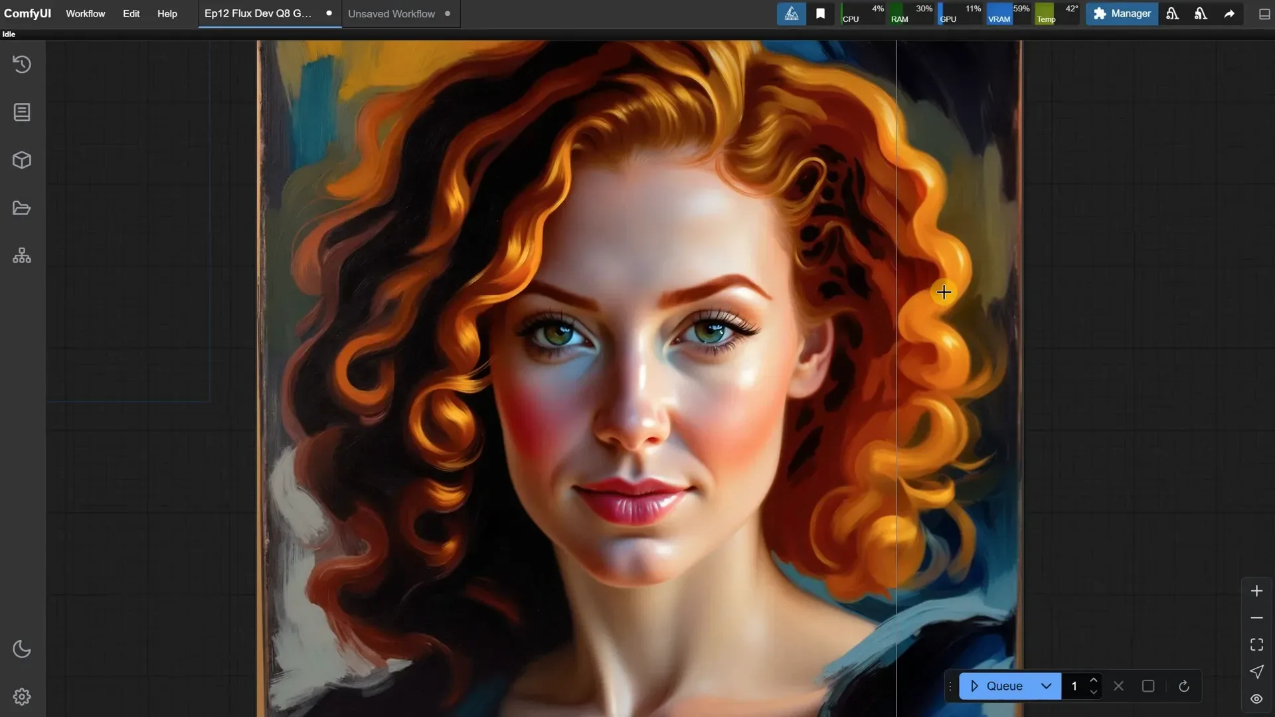Decrease the batch count with down arrow
Image resolution: width=1275 pixels, height=717 pixels.
(1094, 692)
